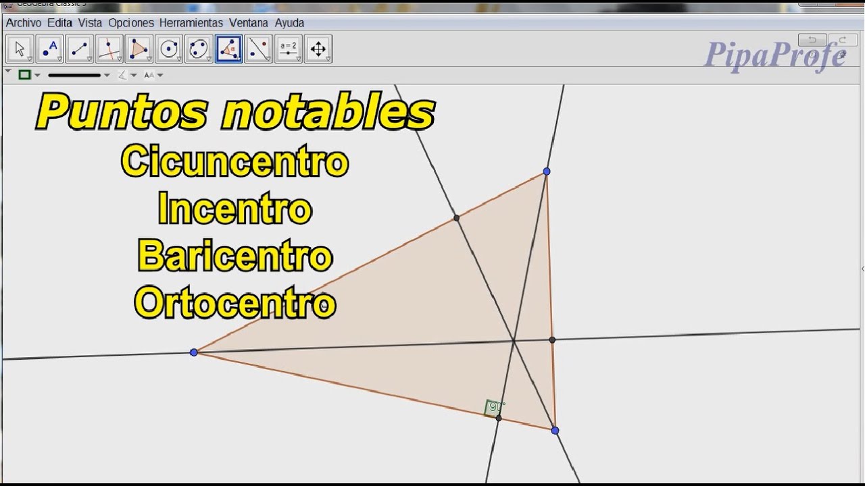Select the top blue triangle vertex
This screenshot has height=486, width=865.
click(x=547, y=171)
